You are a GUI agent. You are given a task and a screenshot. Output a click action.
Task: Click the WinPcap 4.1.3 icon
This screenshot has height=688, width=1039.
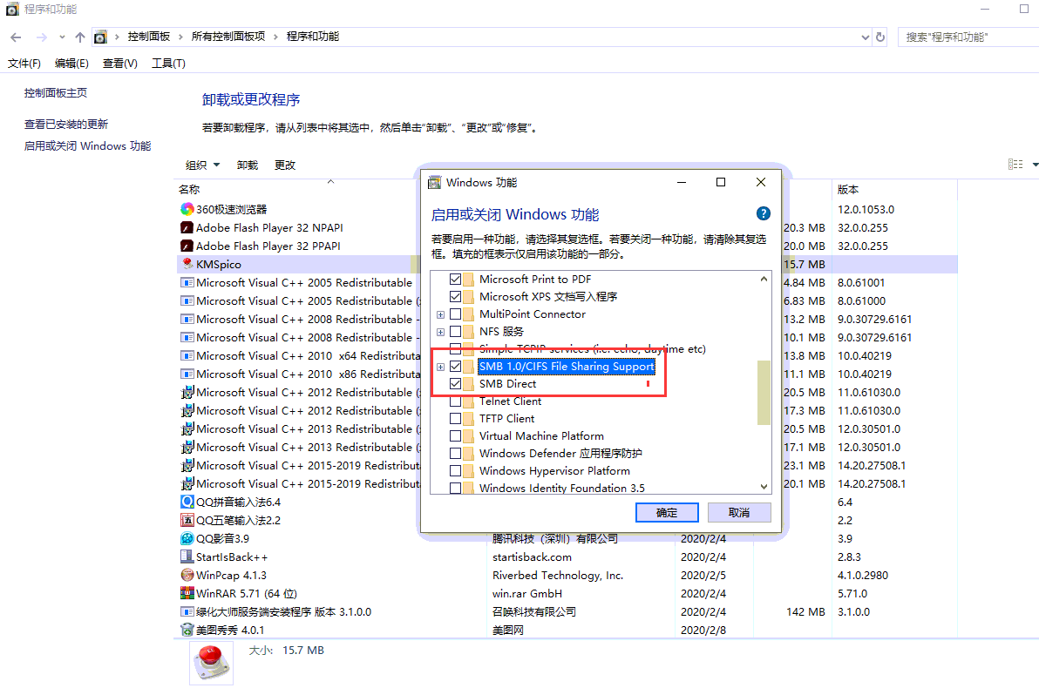[x=187, y=575]
